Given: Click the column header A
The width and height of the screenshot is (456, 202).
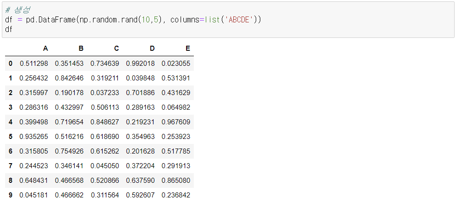Looking at the screenshot, I should 45,48.
